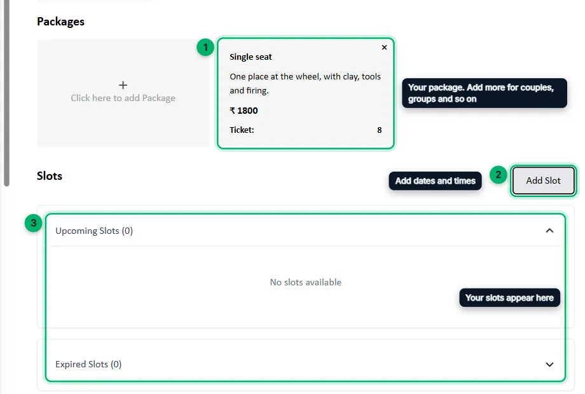Click the 'Click here to add Package' text
Screen dimensions: 585x394
point(123,98)
